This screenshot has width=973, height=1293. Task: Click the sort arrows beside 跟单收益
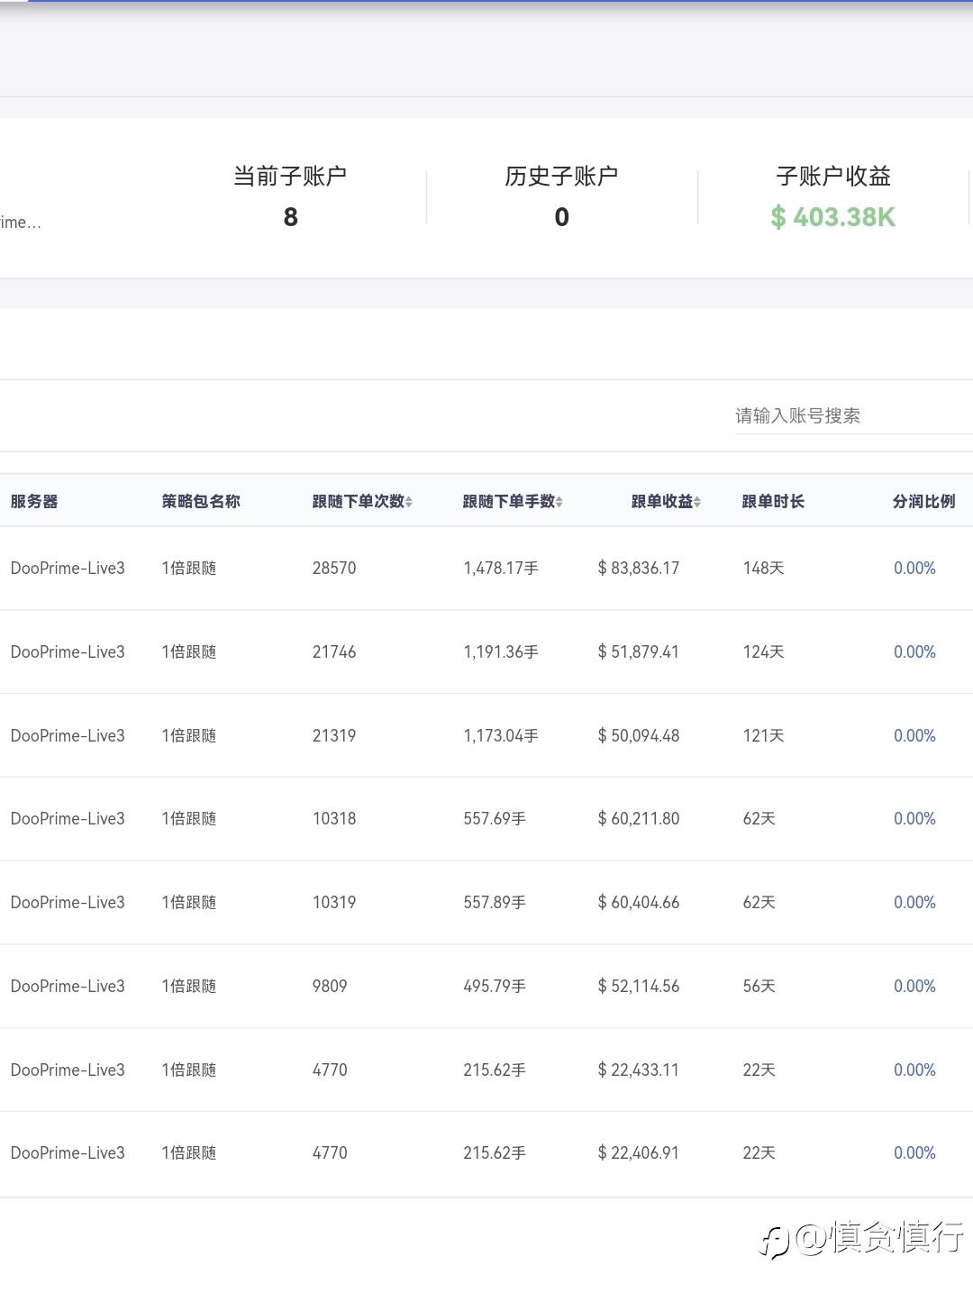[x=697, y=502]
